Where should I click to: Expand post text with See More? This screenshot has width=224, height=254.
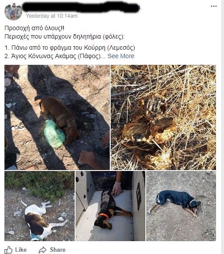pos(121,56)
